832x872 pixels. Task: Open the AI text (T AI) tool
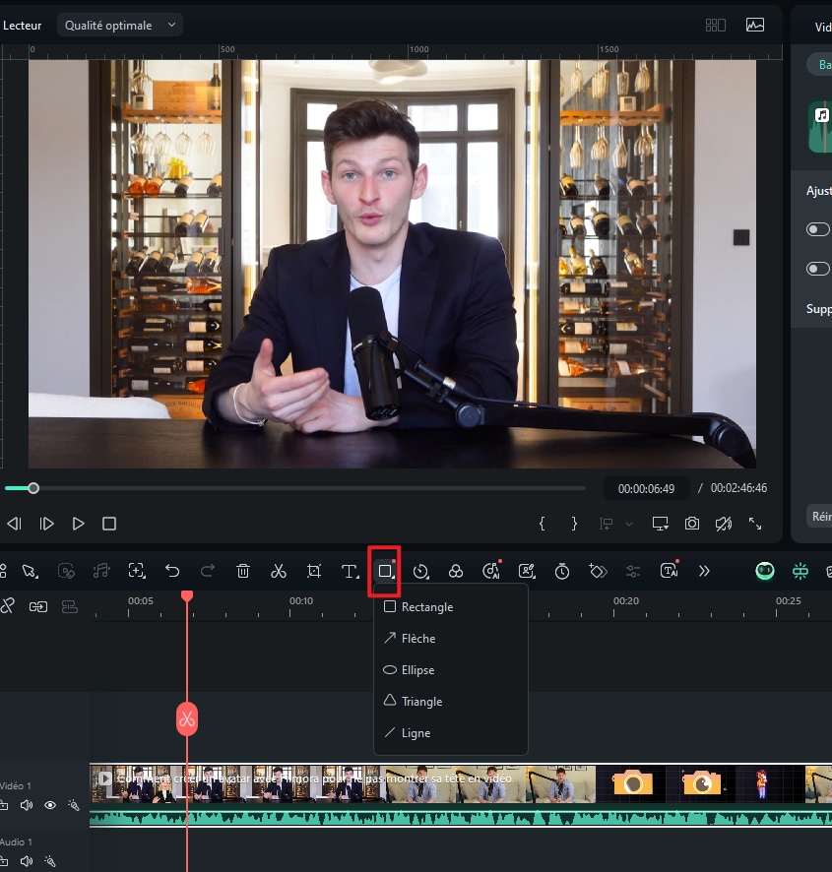pyautogui.click(x=669, y=571)
